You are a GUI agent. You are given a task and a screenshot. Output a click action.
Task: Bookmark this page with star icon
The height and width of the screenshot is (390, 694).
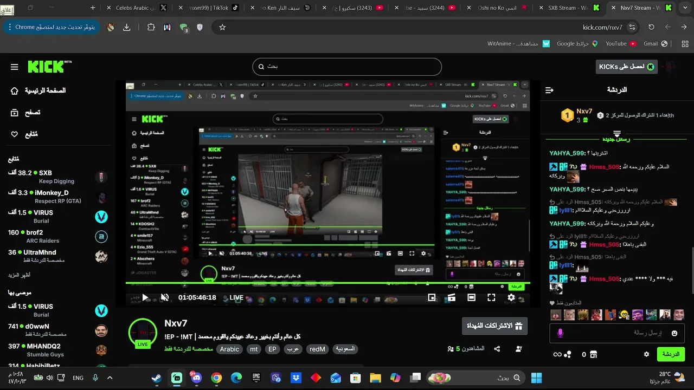click(x=222, y=27)
